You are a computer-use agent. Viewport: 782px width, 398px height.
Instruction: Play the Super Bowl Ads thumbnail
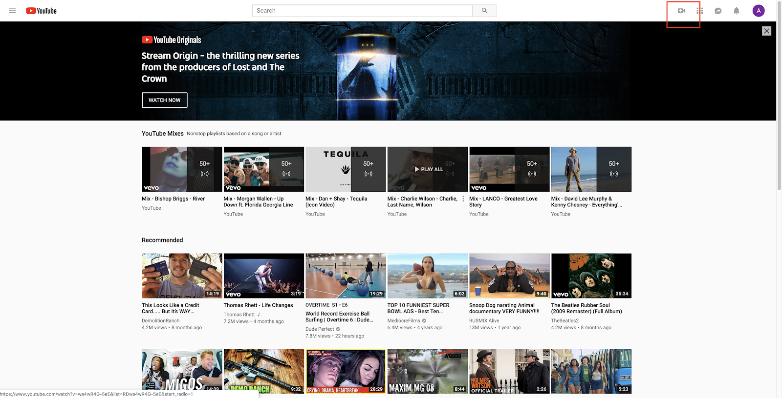(428, 276)
